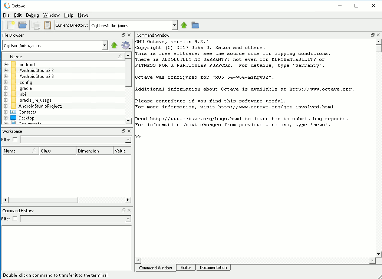
Task: Select the .config folder row
Action: coord(64,82)
